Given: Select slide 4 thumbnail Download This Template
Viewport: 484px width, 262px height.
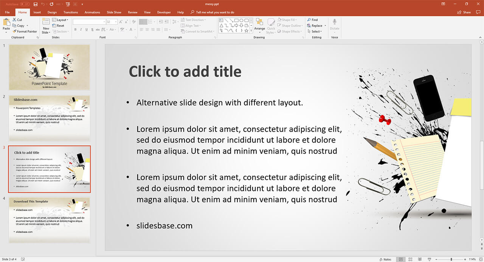Looking at the screenshot, I should pyautogui.click(x=49, y=220).
